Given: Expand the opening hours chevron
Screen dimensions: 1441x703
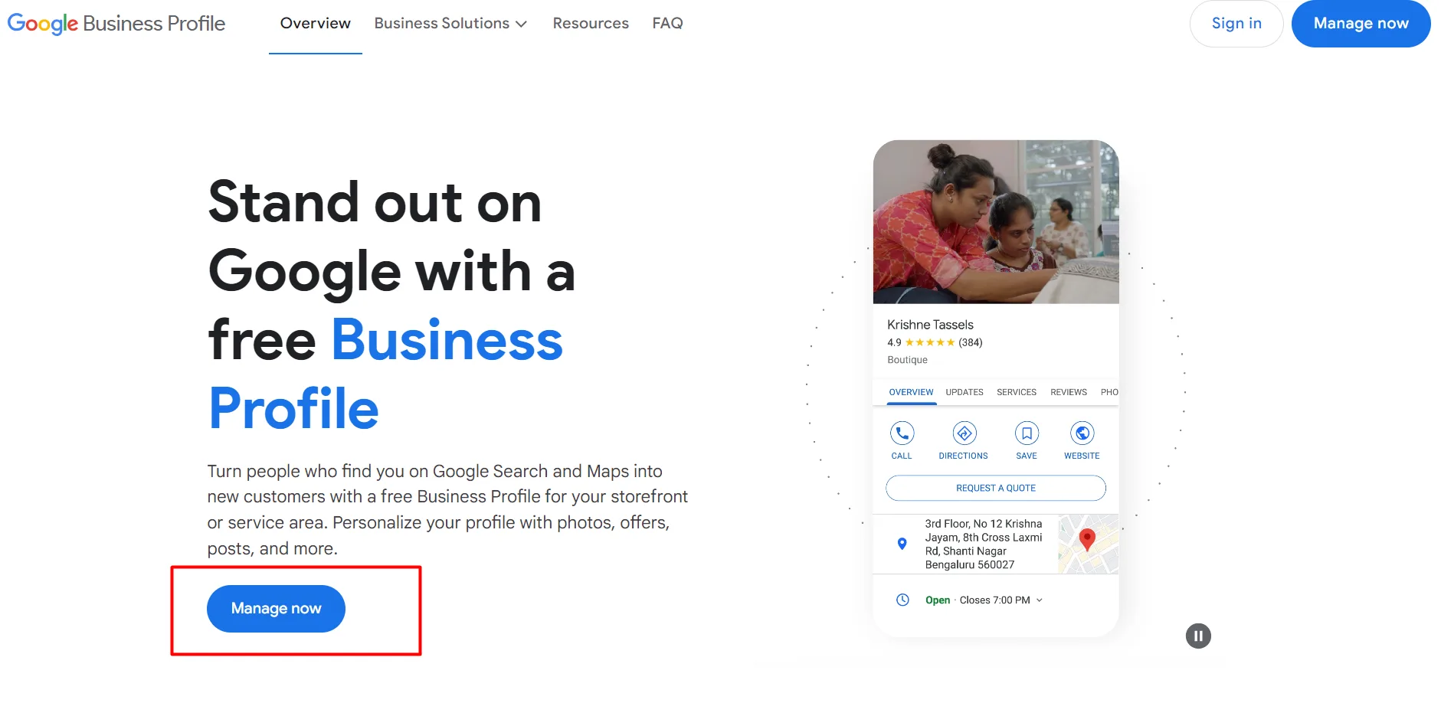Looking at the screenshot, I should pos(1040,600).
